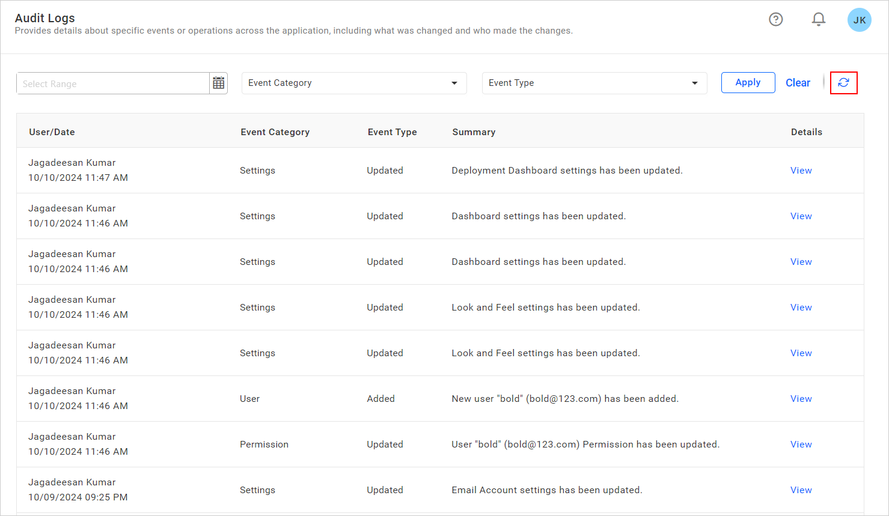Open the help icon
The width and height of the screenshot is (889, 516).
point(775,19)
